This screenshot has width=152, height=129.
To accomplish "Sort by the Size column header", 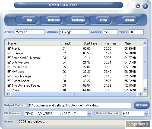I will click(132, 43).
